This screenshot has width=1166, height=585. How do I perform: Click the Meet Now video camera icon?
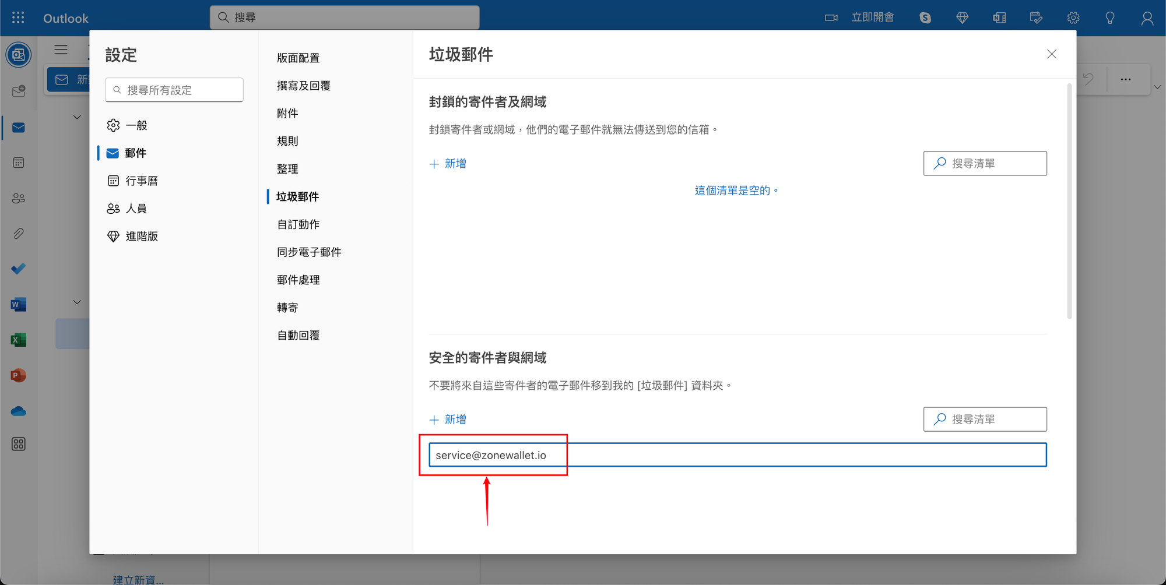tap(831, 17)
